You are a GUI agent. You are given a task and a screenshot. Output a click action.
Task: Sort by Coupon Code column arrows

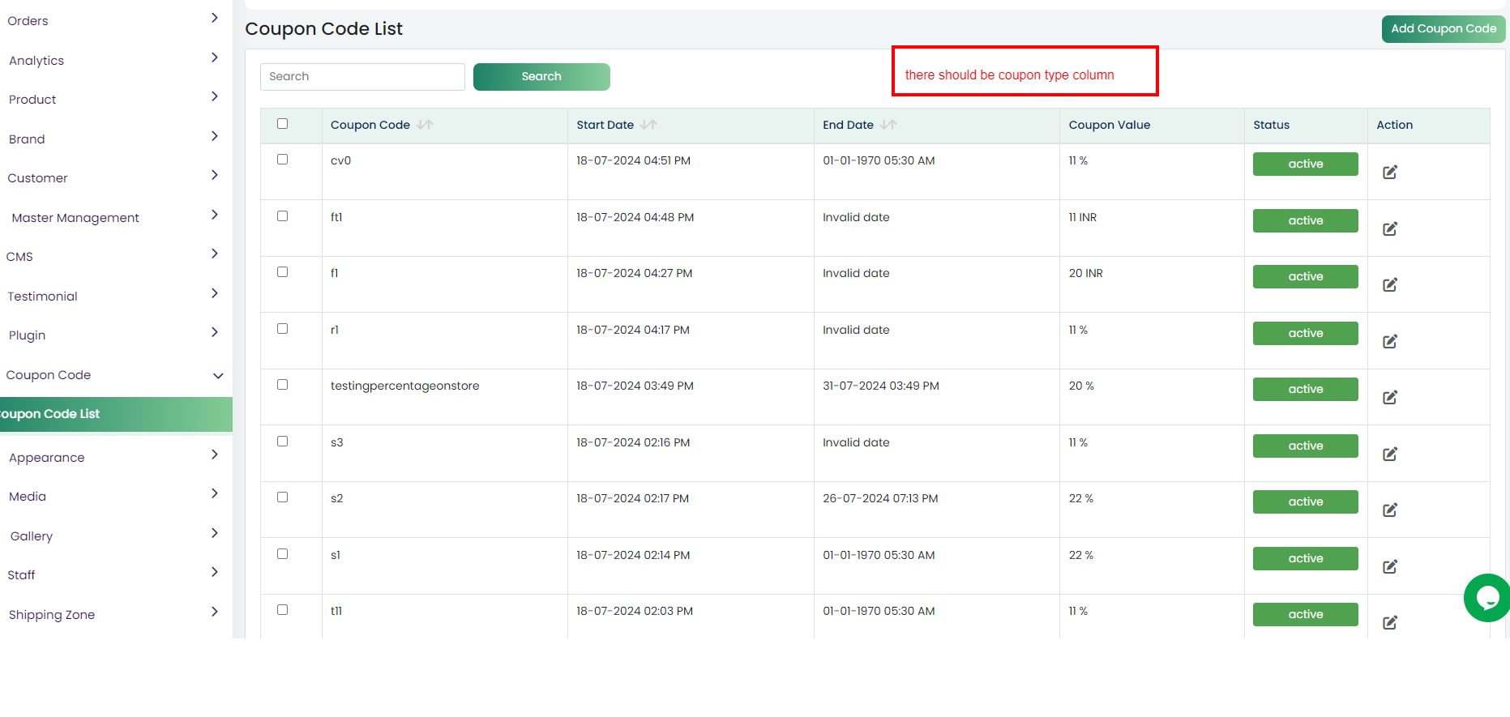[425, 125]
